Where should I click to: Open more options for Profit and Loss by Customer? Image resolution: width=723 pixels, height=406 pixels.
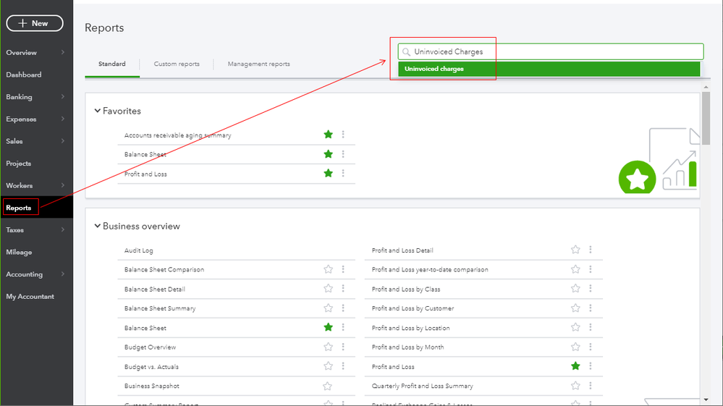coord(591,308)
